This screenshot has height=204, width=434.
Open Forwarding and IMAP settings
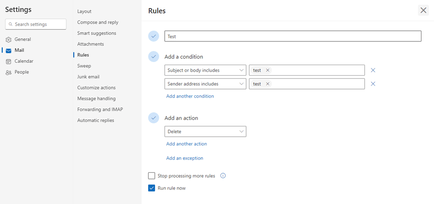100,109
